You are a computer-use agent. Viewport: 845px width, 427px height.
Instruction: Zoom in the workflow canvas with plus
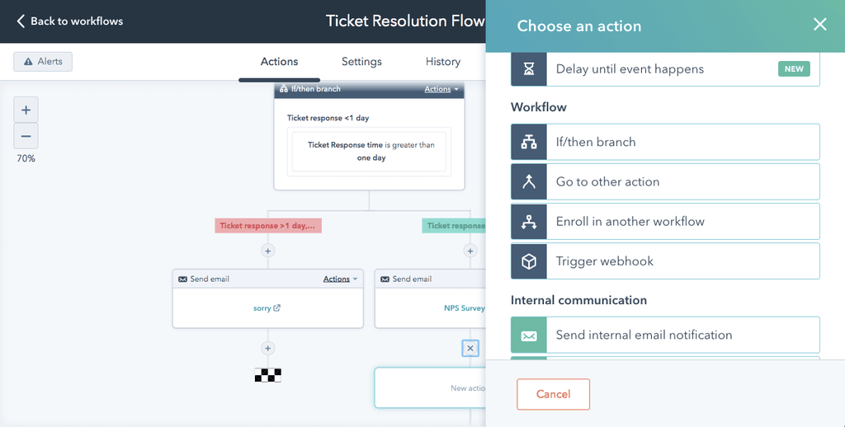click(x=26, y=110)
